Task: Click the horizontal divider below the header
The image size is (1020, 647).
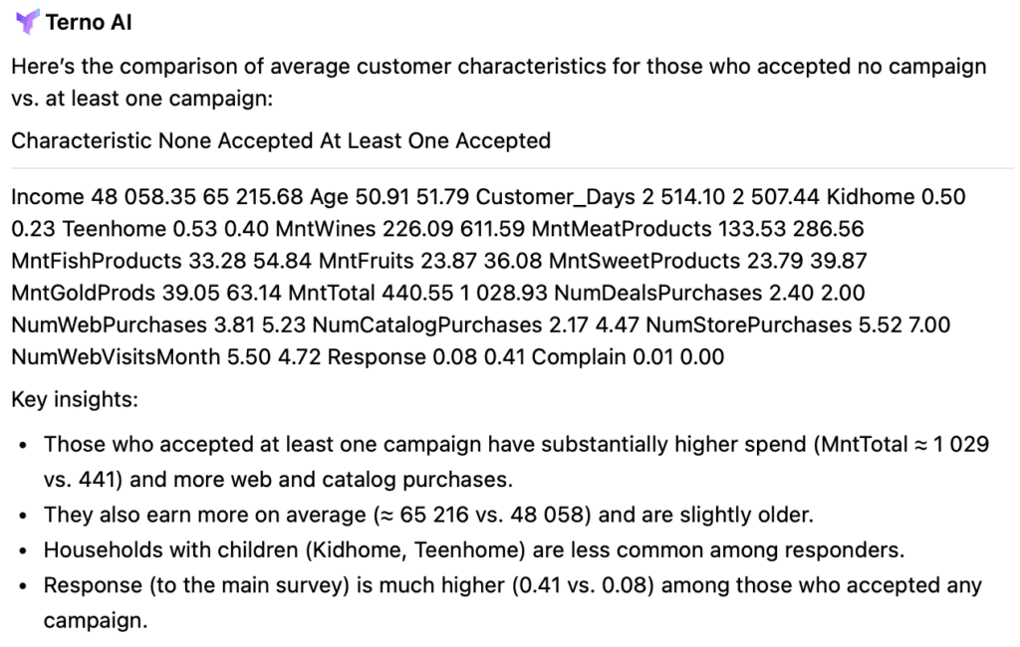Action: (512, 168)
